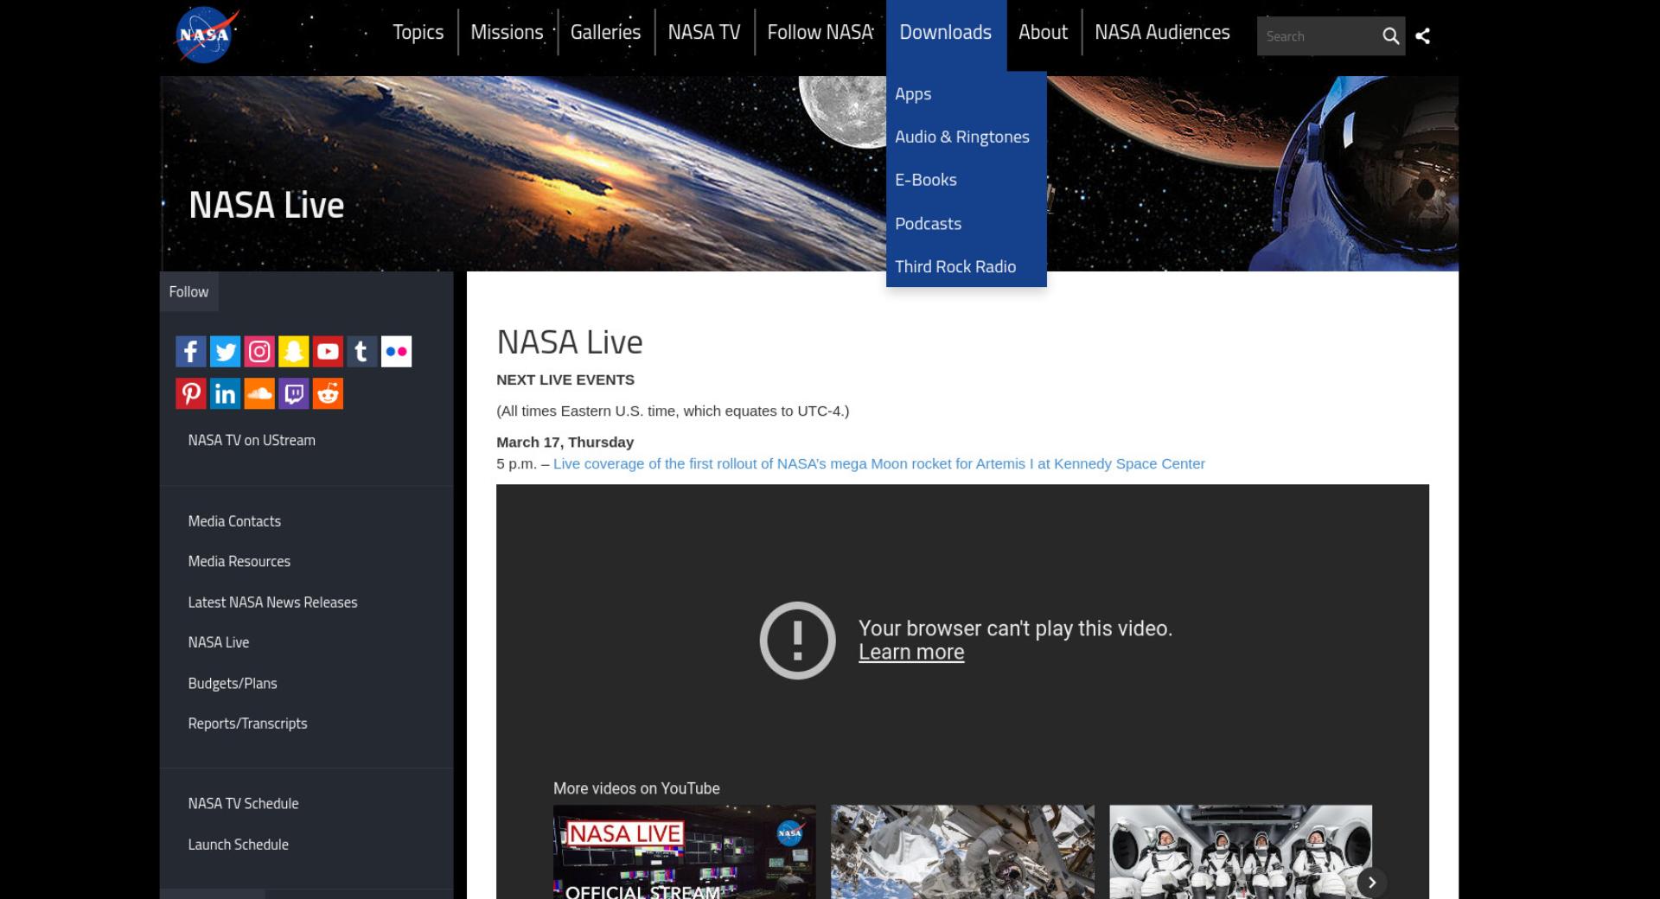Viewport: 1660px width, 899px height.
Task: Open NASA's Facebook page icon
Action: (191, 351)
